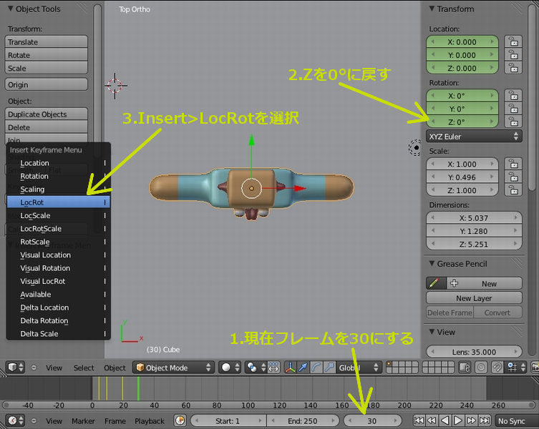
Task: Click the Rotation Z value field
Action: [462, 122]
